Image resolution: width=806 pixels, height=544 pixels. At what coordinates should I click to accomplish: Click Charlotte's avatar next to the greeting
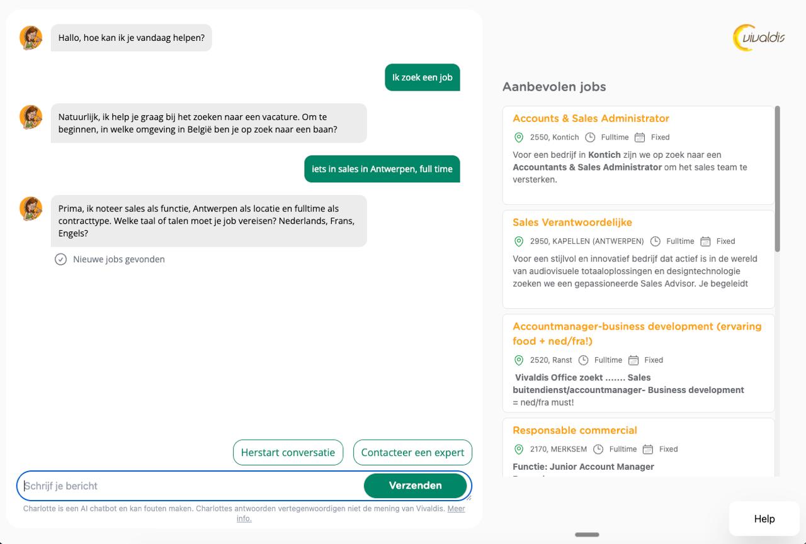(30, 38)
